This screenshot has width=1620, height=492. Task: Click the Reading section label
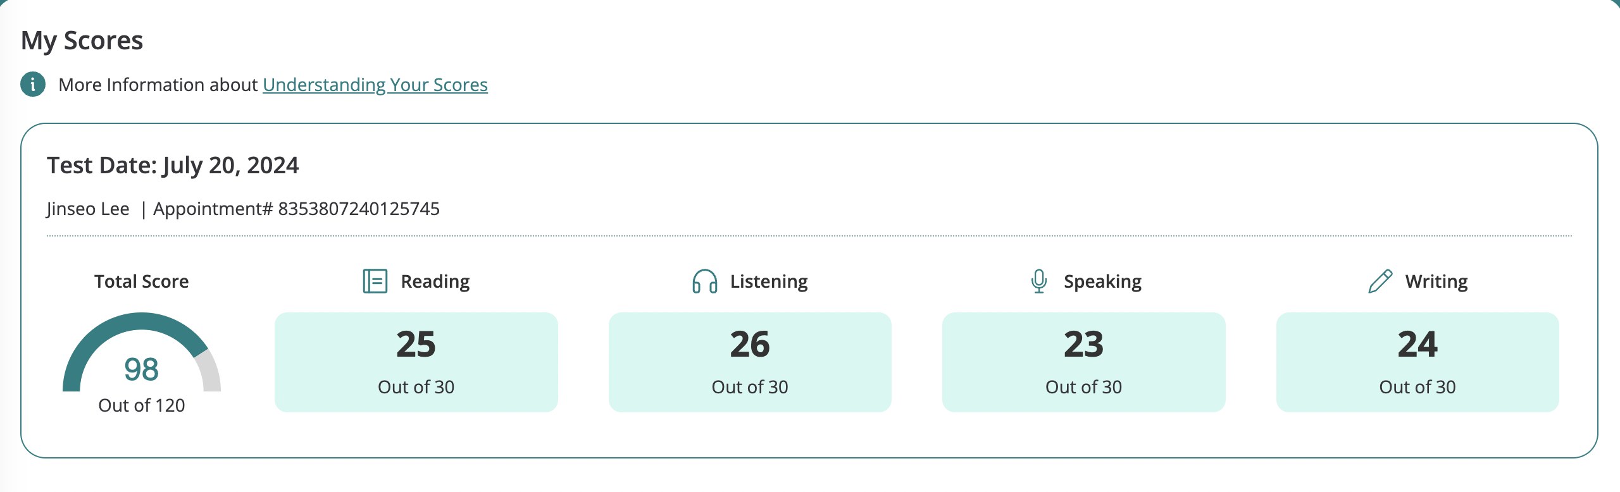click(435, 281)
